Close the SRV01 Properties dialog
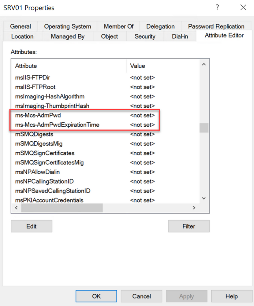Screen dimensions: 254x306 (x=243, y=8)
